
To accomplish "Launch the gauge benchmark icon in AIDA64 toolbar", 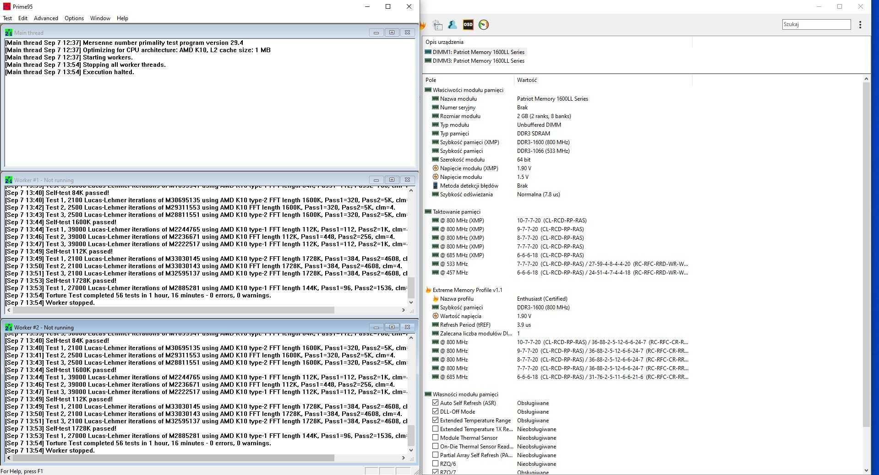I will pyautogui.click(x=484, y=25).
